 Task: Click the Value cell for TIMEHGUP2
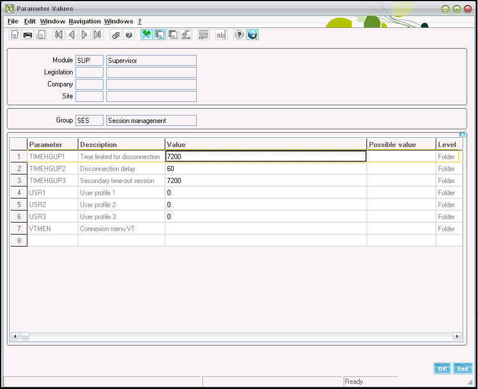[265, 169]
